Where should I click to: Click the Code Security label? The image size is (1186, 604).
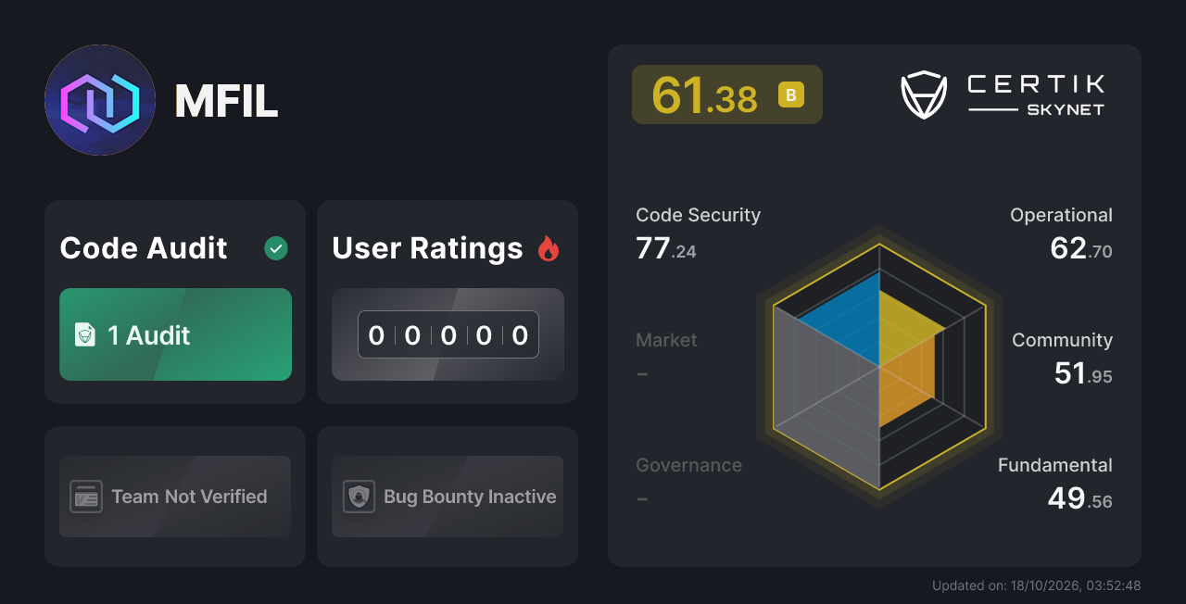click(698, 215)
